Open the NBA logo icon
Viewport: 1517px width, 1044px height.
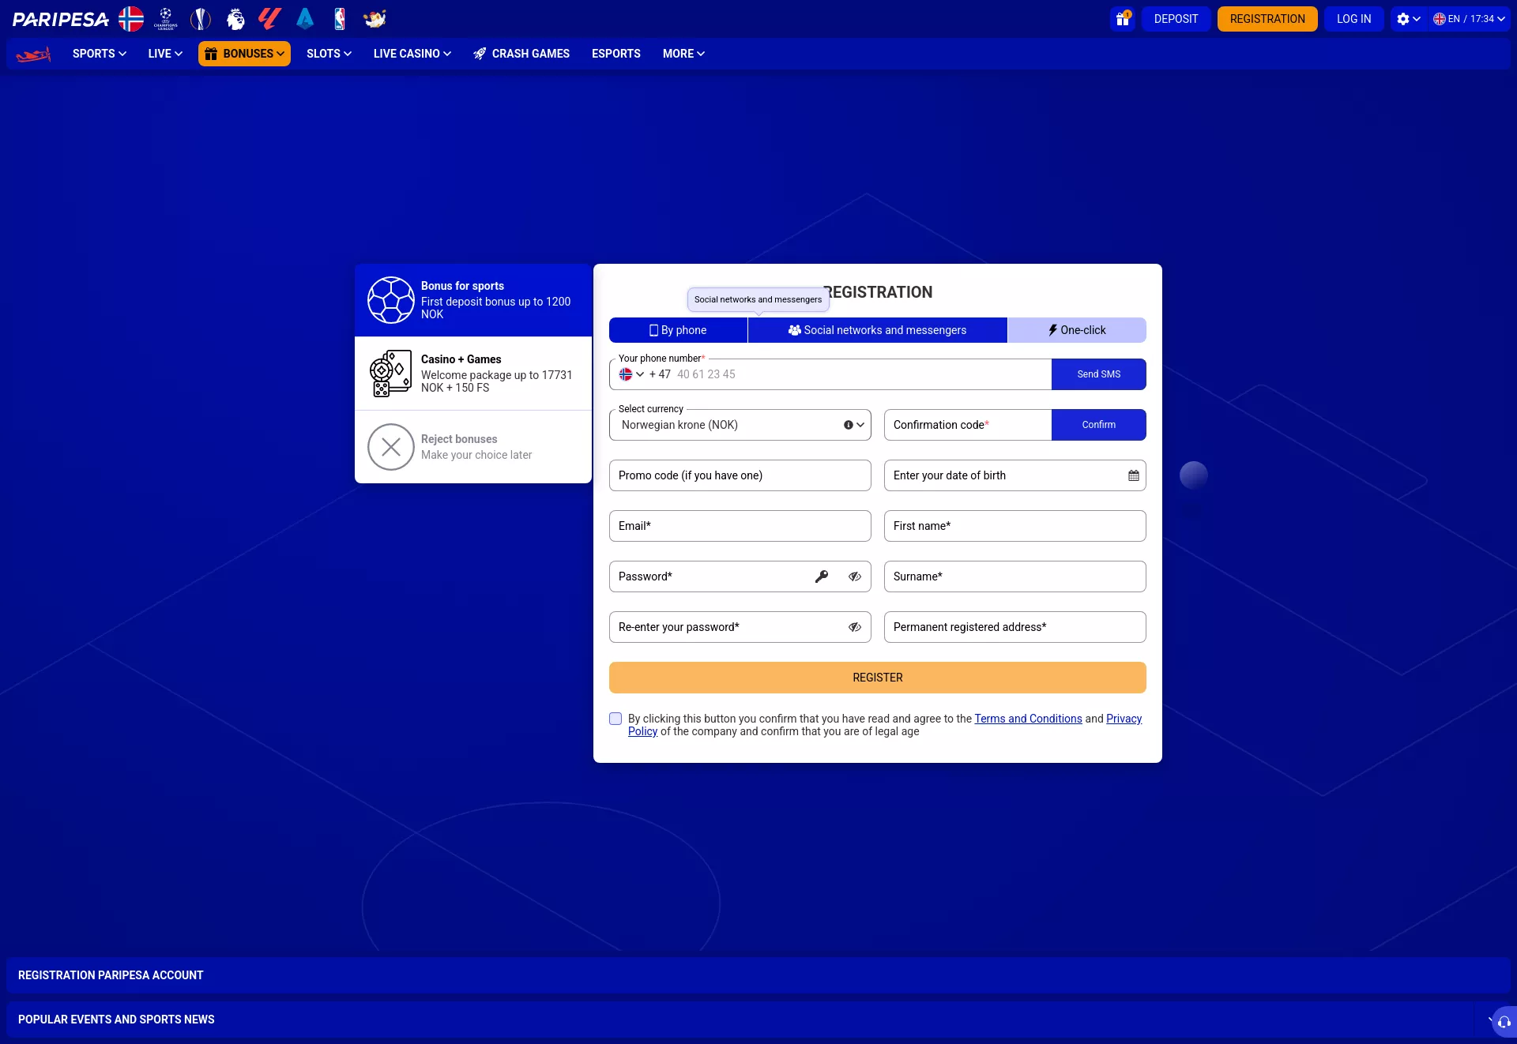340,19
